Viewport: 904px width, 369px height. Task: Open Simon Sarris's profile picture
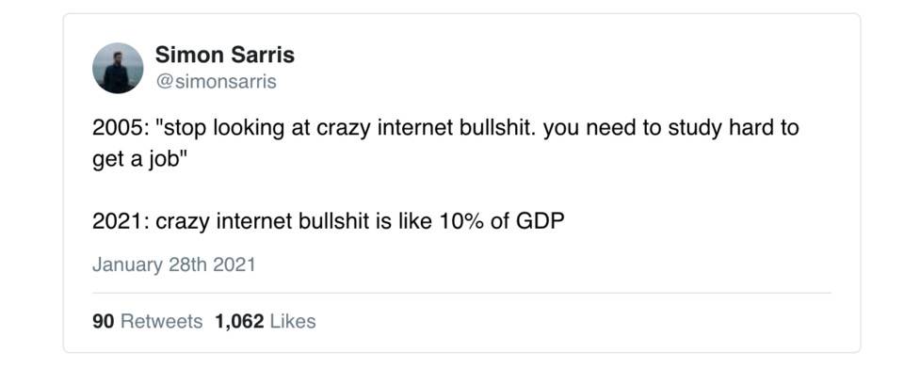pyautogui.click(x=118, y=68)
